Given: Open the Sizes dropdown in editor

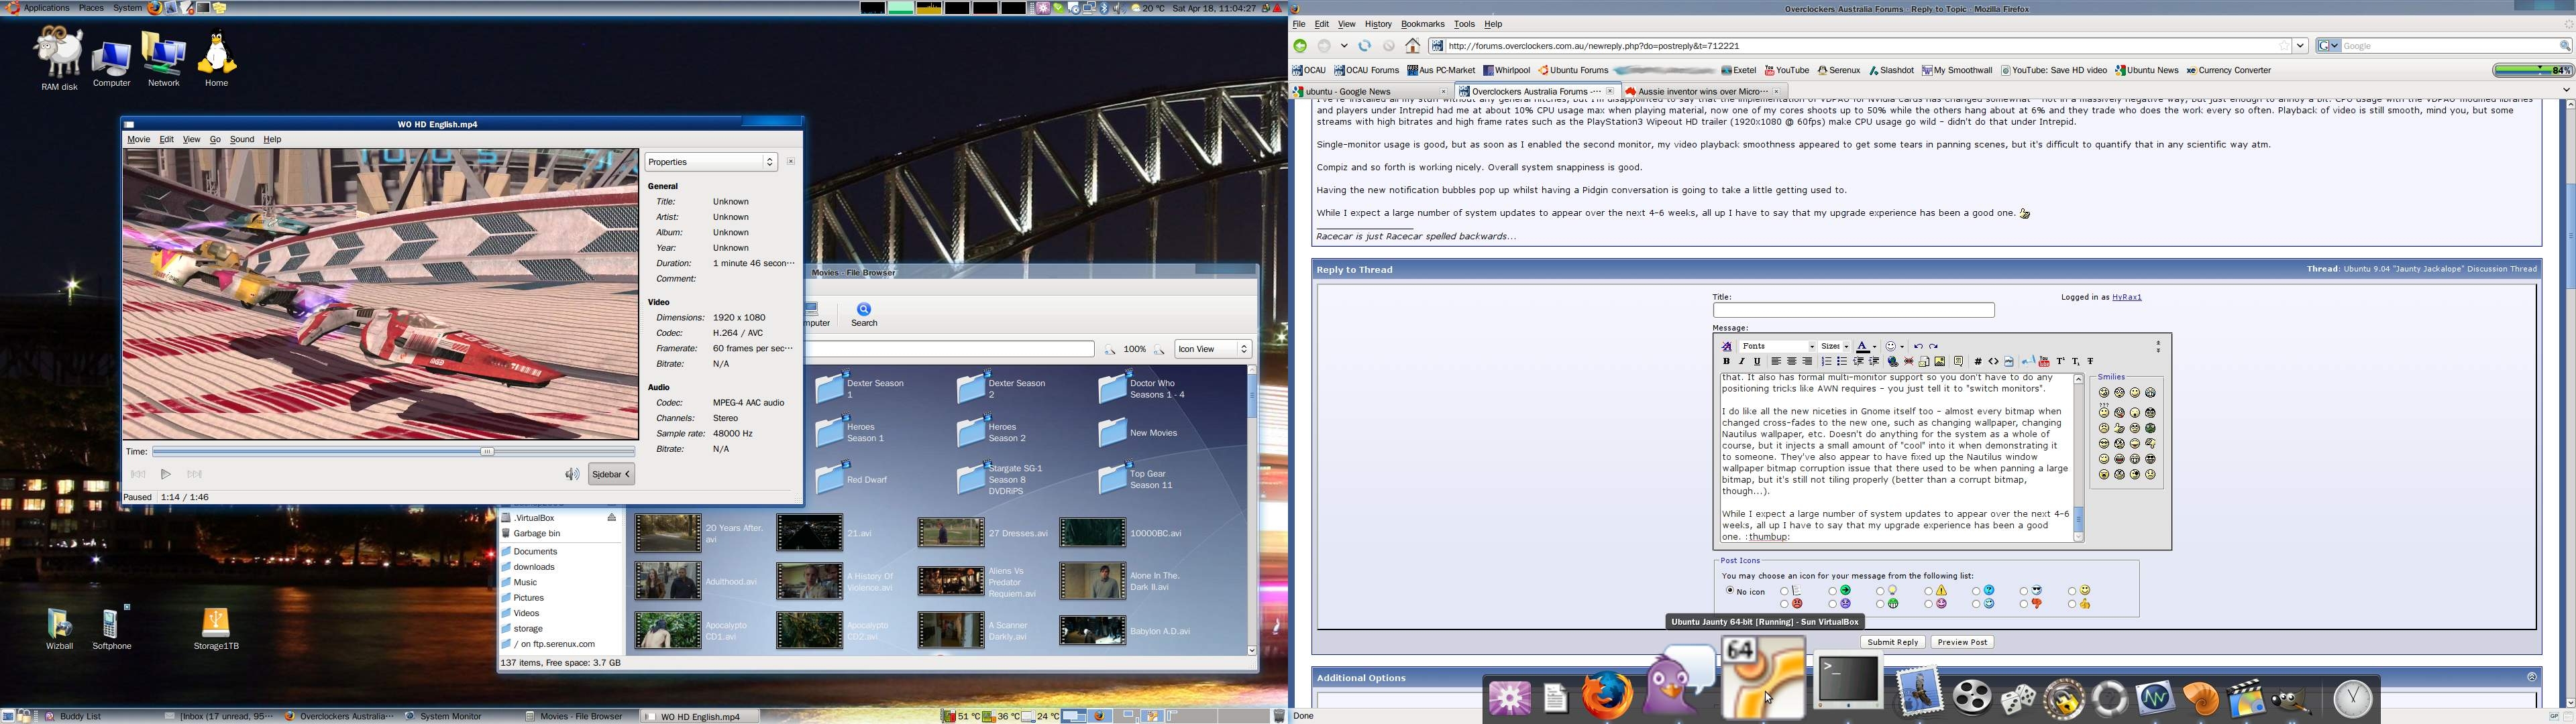Looking at the screenshot, I should point(1834,346).
